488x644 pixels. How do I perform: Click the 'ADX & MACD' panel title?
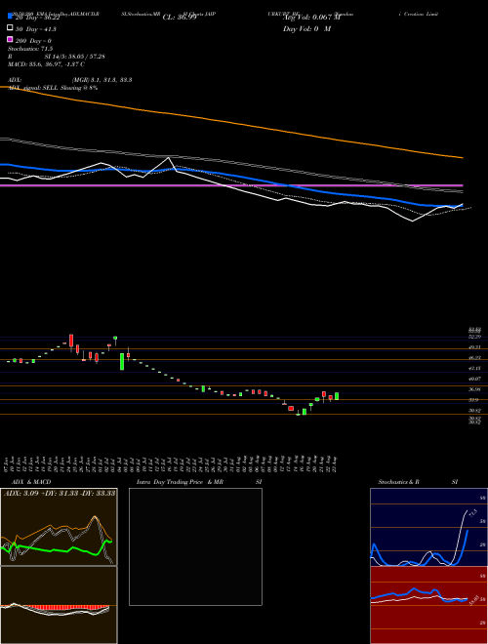coord(31,482)
